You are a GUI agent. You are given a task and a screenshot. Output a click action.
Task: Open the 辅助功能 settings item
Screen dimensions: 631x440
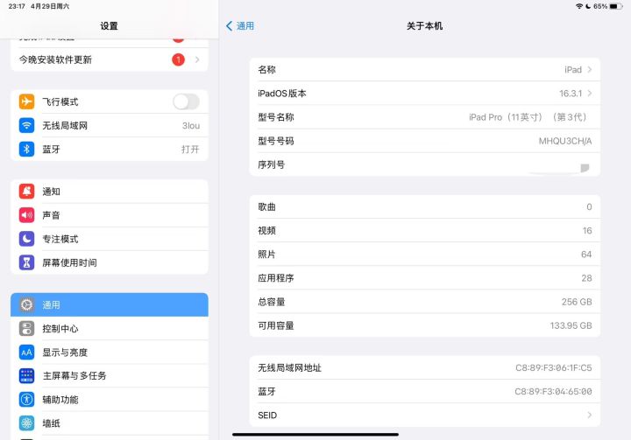pyautogui.click(x=110, y=400)
